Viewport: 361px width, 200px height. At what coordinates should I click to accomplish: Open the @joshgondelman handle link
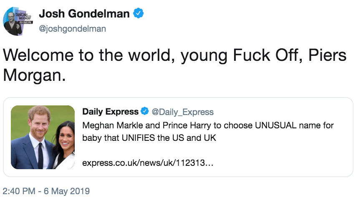click(72, 29)
